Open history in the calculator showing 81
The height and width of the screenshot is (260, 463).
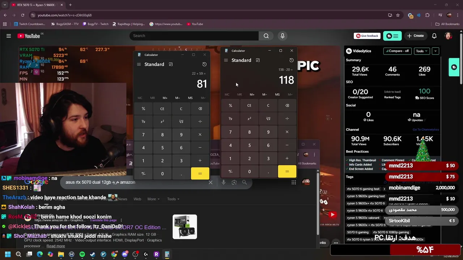click(x=204, y=64)
